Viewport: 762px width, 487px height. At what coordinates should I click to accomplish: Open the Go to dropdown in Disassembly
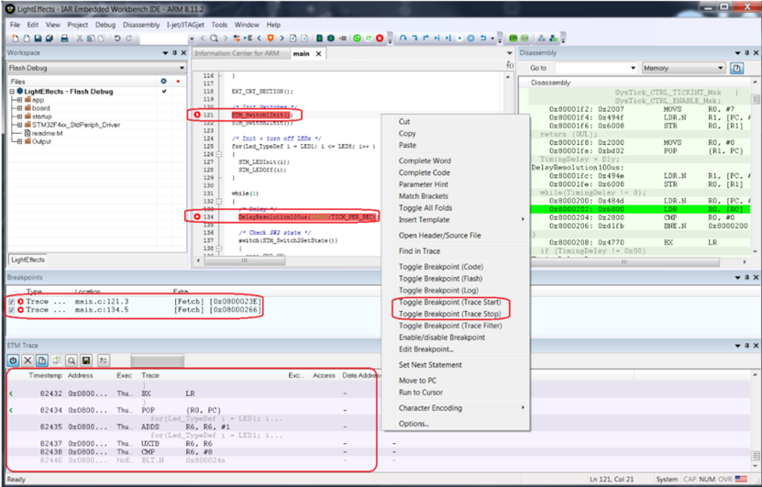(633, 68)
